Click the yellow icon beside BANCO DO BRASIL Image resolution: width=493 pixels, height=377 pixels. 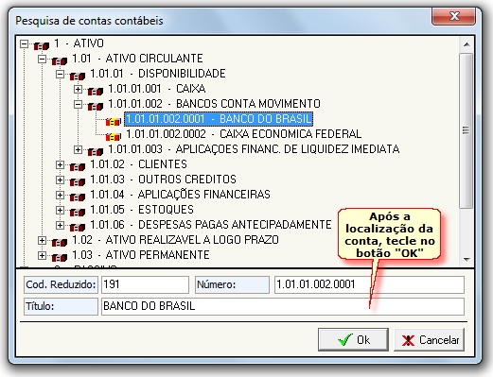coord(114,121)
